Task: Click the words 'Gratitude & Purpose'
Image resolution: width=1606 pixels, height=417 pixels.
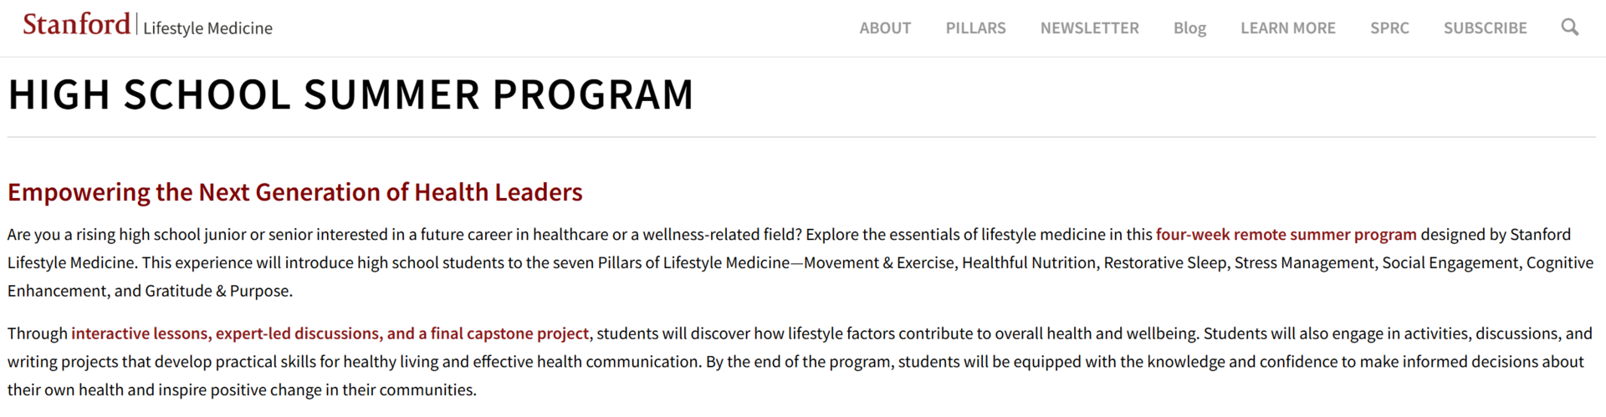Action: point(217,292)
